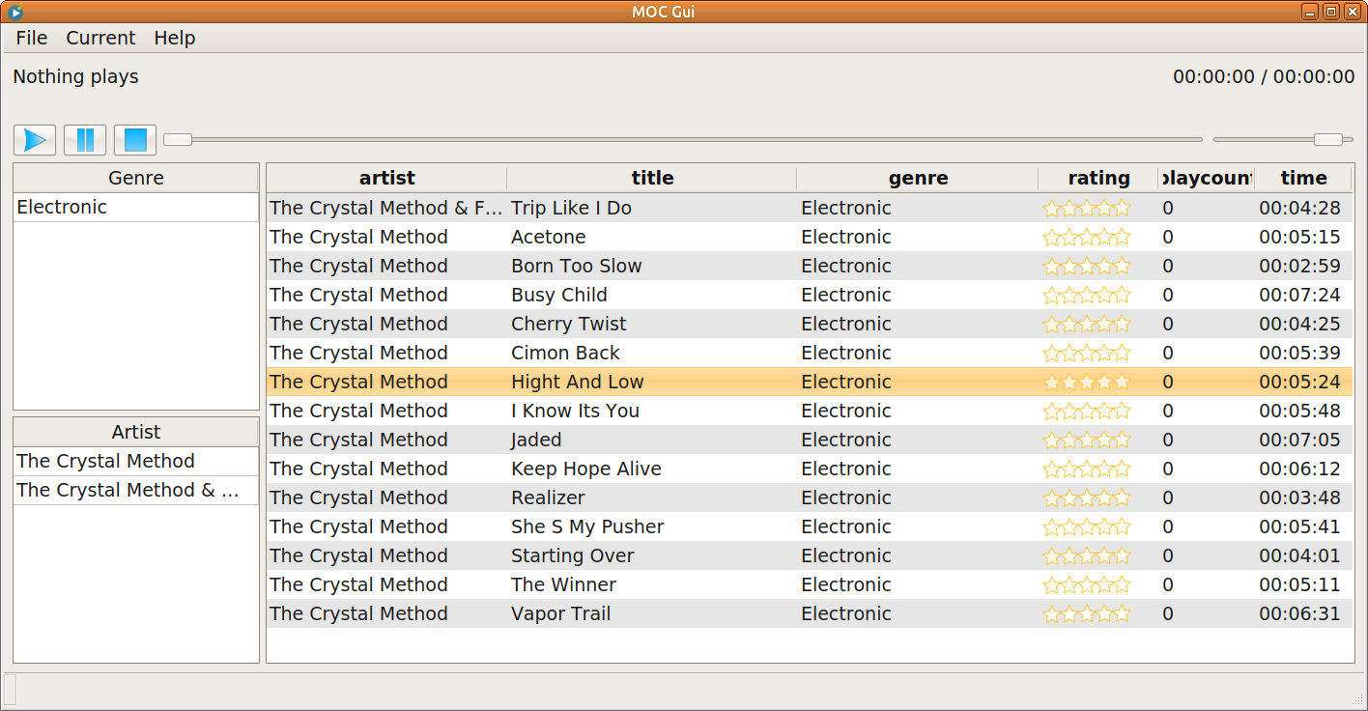The width and height of the screenshot is (1368, 711).
Task: Click the MOC Gui app icon in title bar
Action: coord(14,12)
